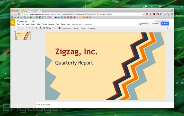Click the zoom magnifier tool
Screen dimensions: 184x116
[x=37, y=28]
